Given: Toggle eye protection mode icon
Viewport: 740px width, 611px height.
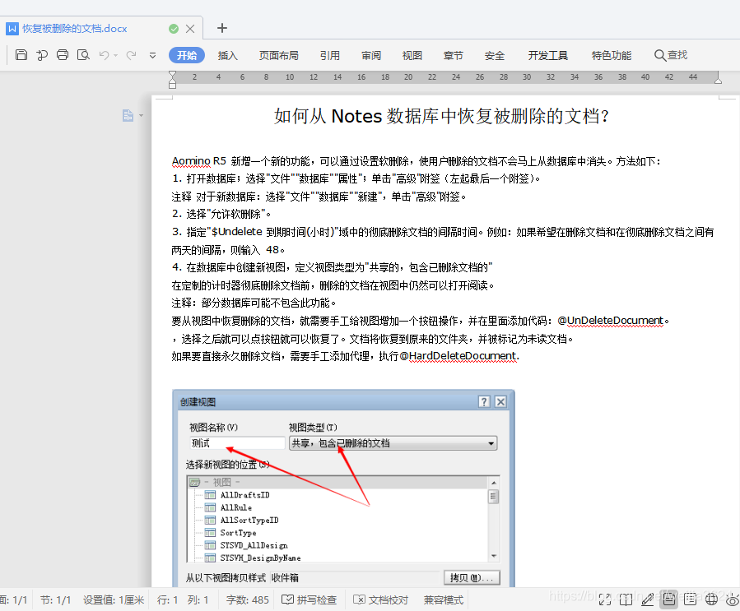Looking at the screenshot, I should pos(733,599).
